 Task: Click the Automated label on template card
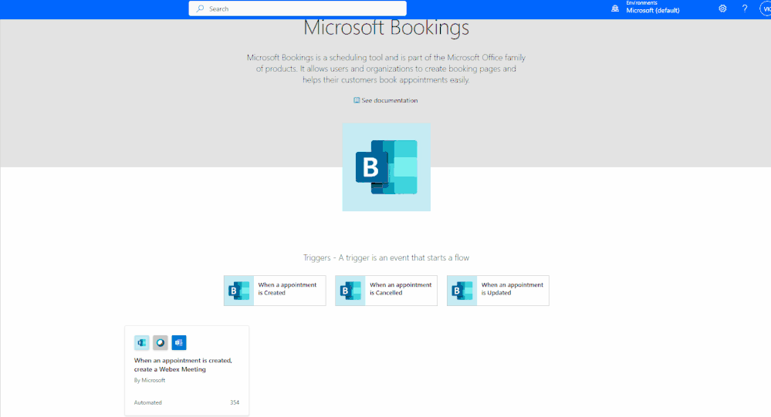tap(147, 402)
